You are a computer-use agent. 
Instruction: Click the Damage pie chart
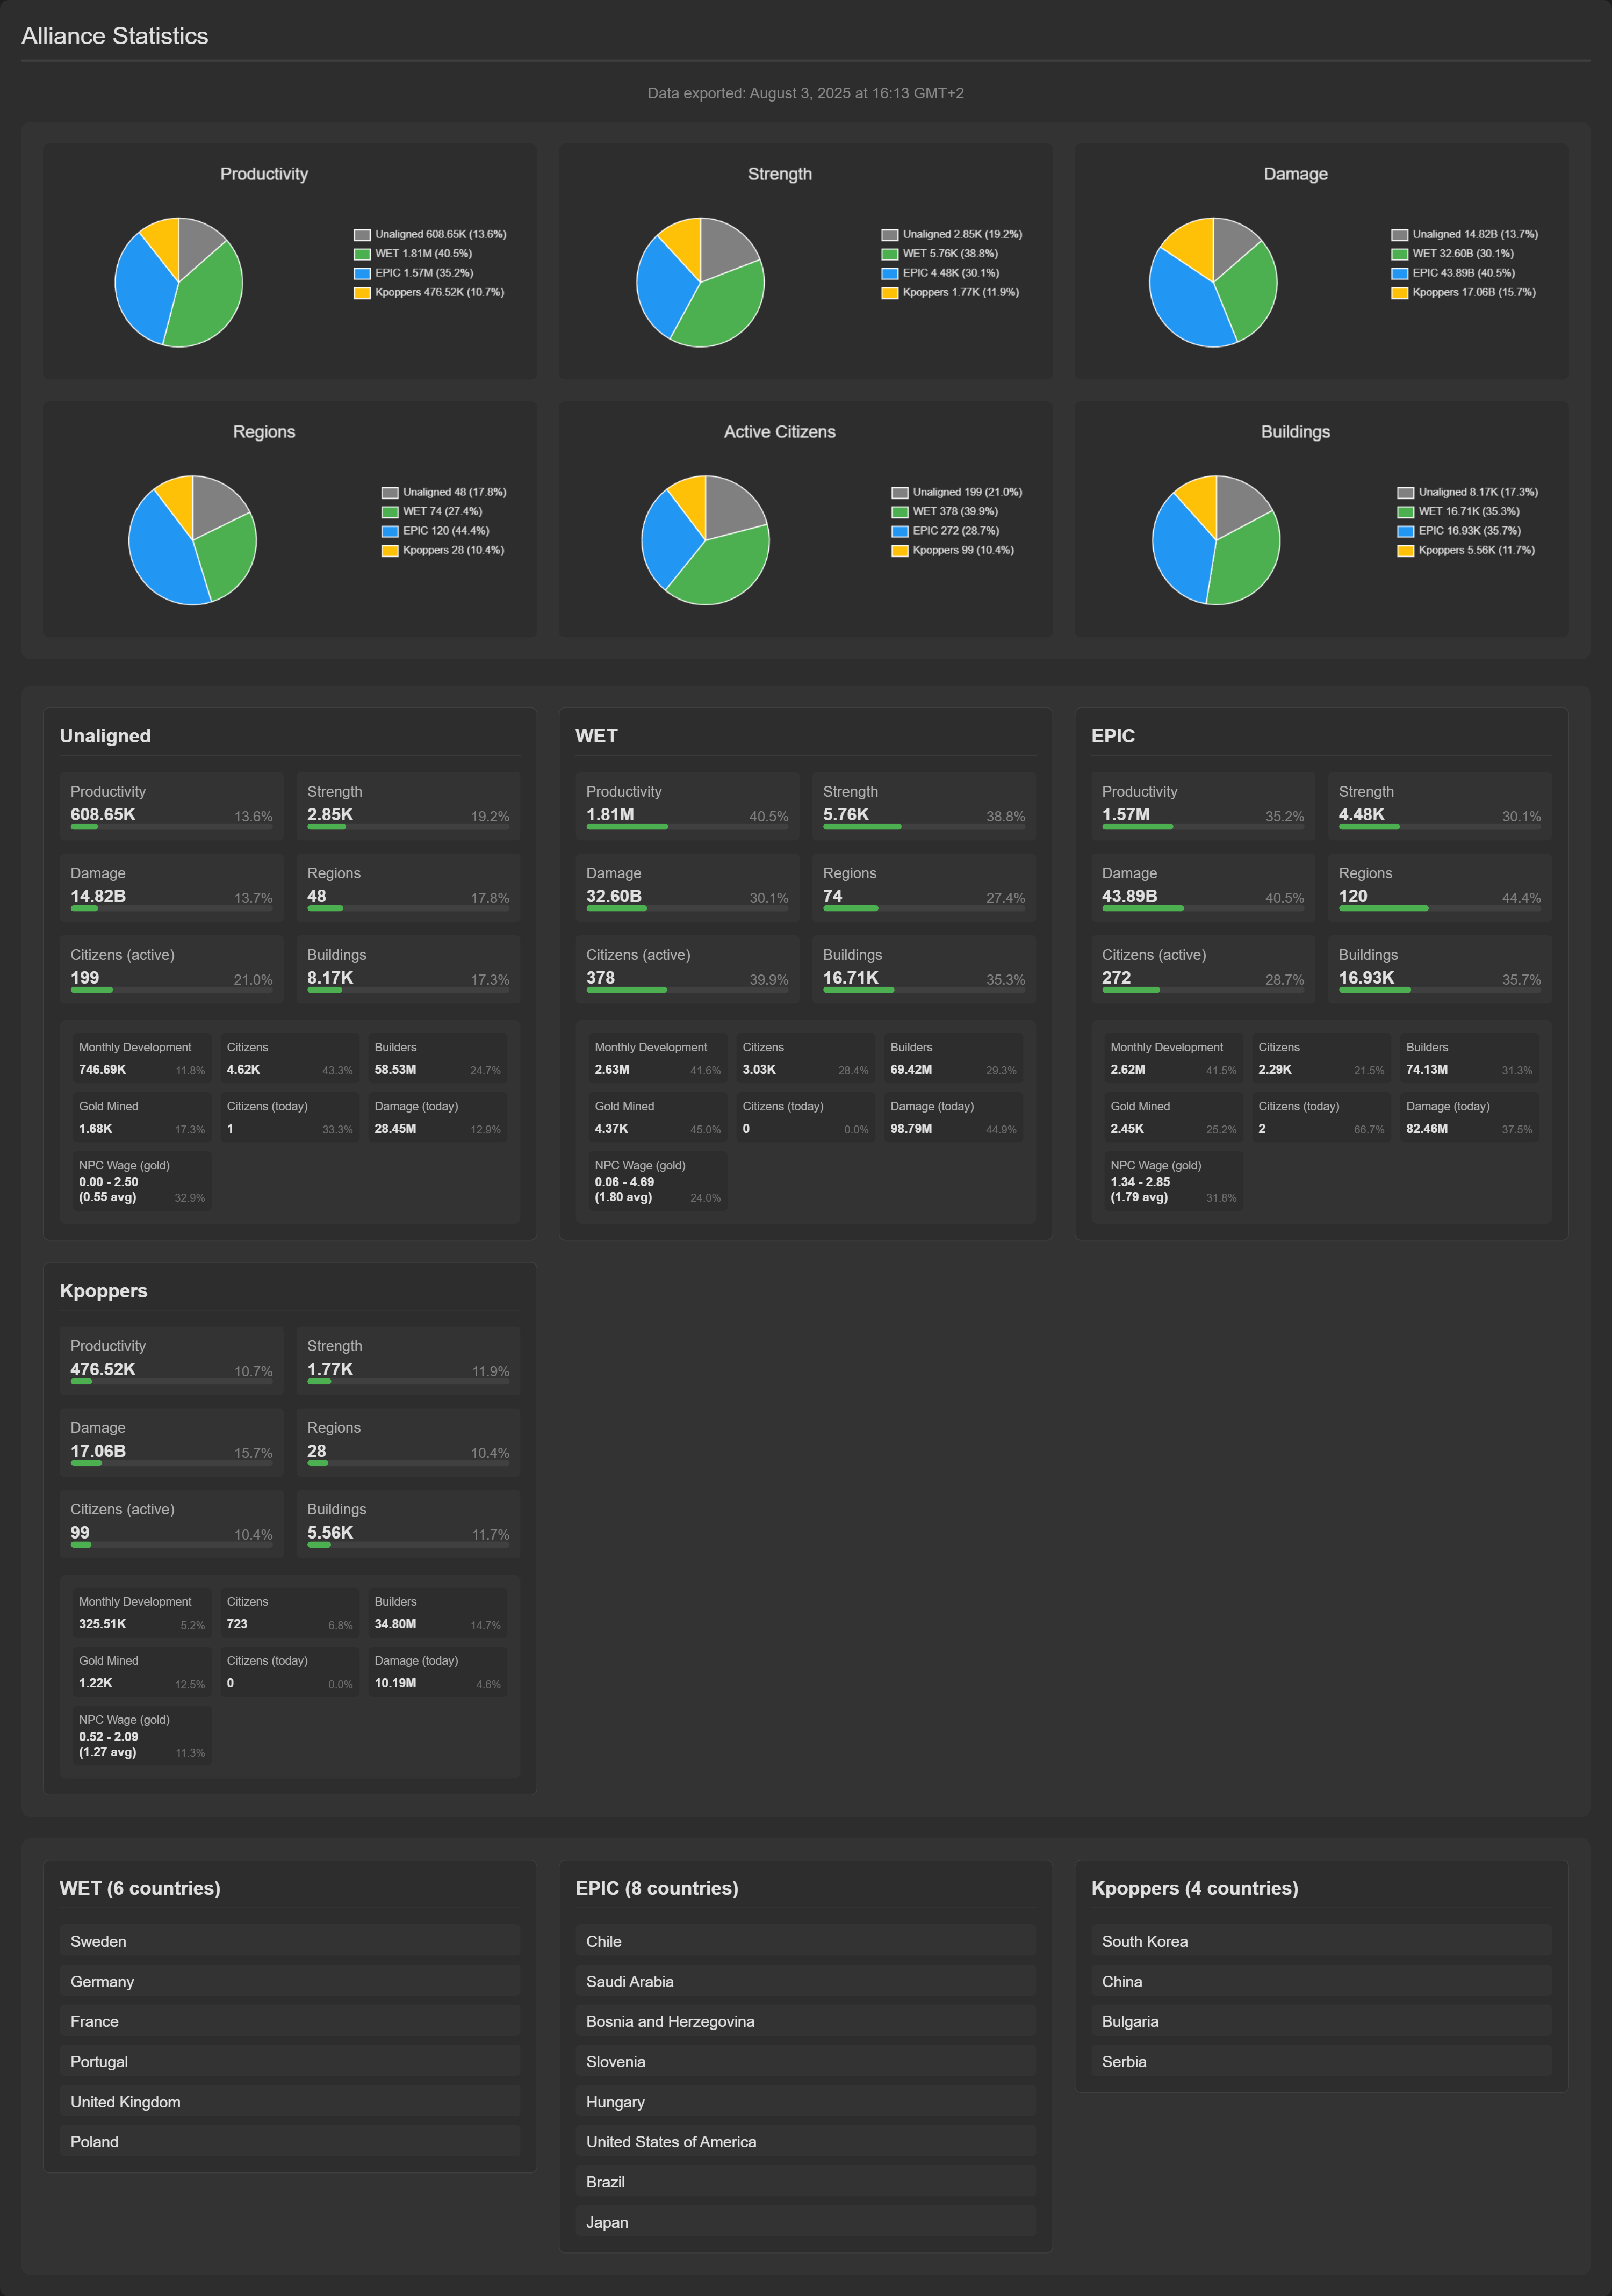click(x=1213, y=282)
